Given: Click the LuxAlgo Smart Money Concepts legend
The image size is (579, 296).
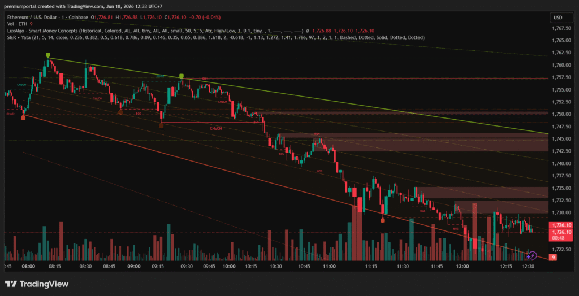Looking at the screenshot, I should pos(155,31).
